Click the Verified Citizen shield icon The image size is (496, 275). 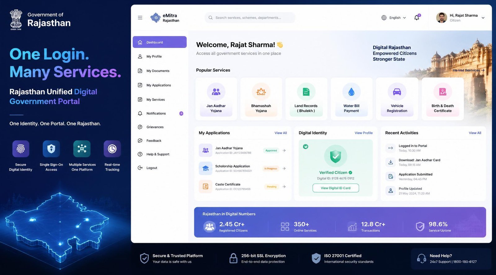pyautogui.click(x=336, y=156)
